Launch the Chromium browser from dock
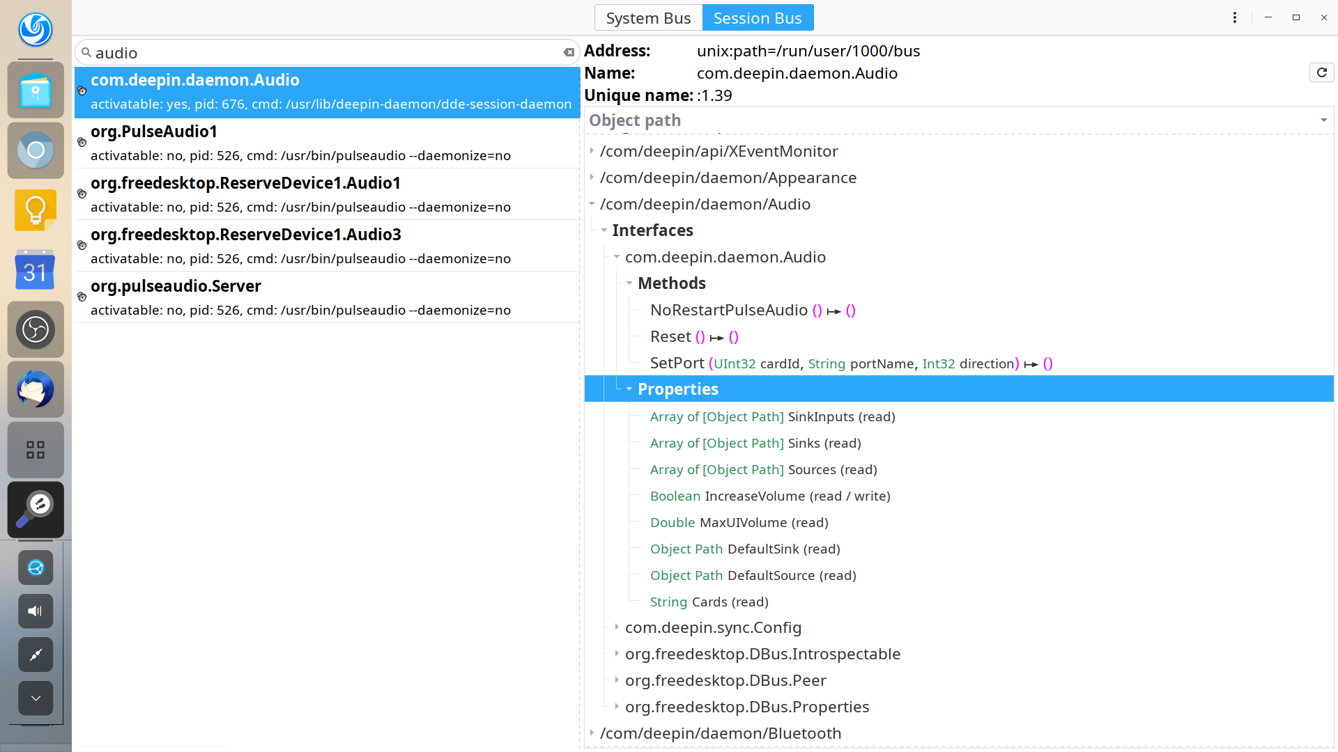 (x=36, y=150)
